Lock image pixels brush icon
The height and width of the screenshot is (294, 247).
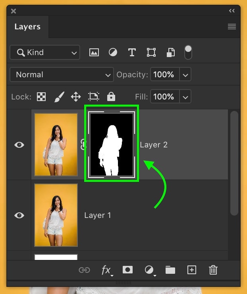pos(59,97)
